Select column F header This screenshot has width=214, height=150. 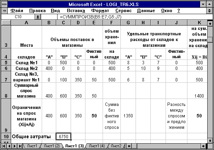point(112,23)
